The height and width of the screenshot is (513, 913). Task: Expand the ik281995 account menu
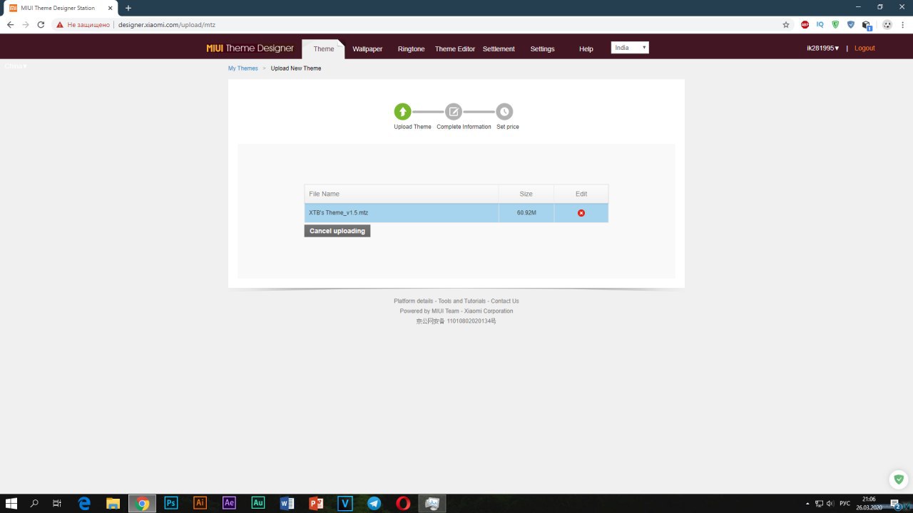823,48
